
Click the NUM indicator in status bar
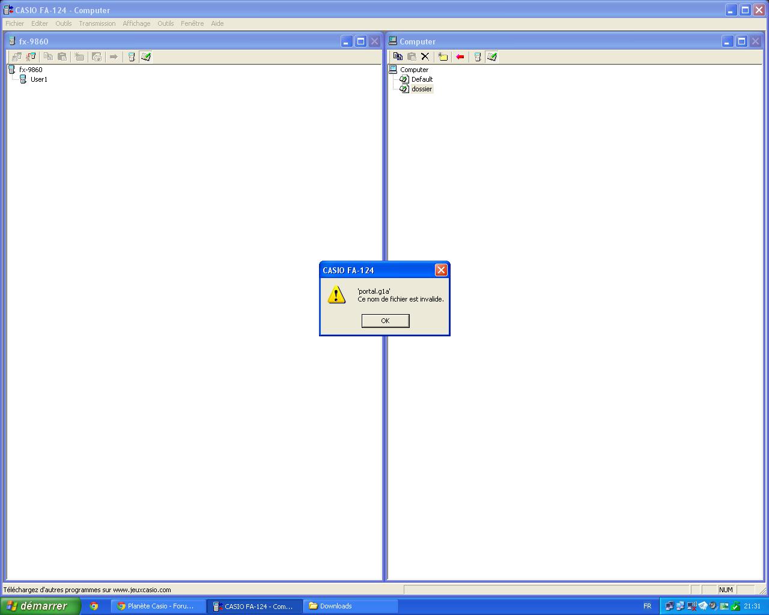[726, 590]
